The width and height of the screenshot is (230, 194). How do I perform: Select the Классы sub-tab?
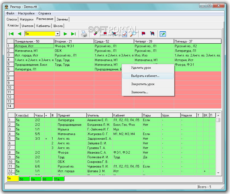pos(13,25)
